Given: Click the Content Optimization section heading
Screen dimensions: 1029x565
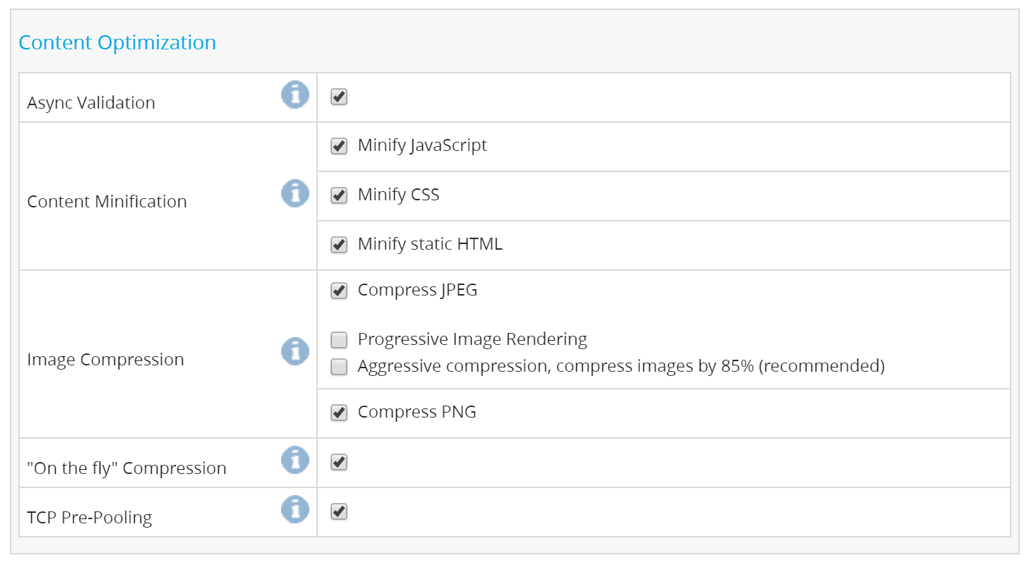Looking at the screenshot, I should click(117, 42).
